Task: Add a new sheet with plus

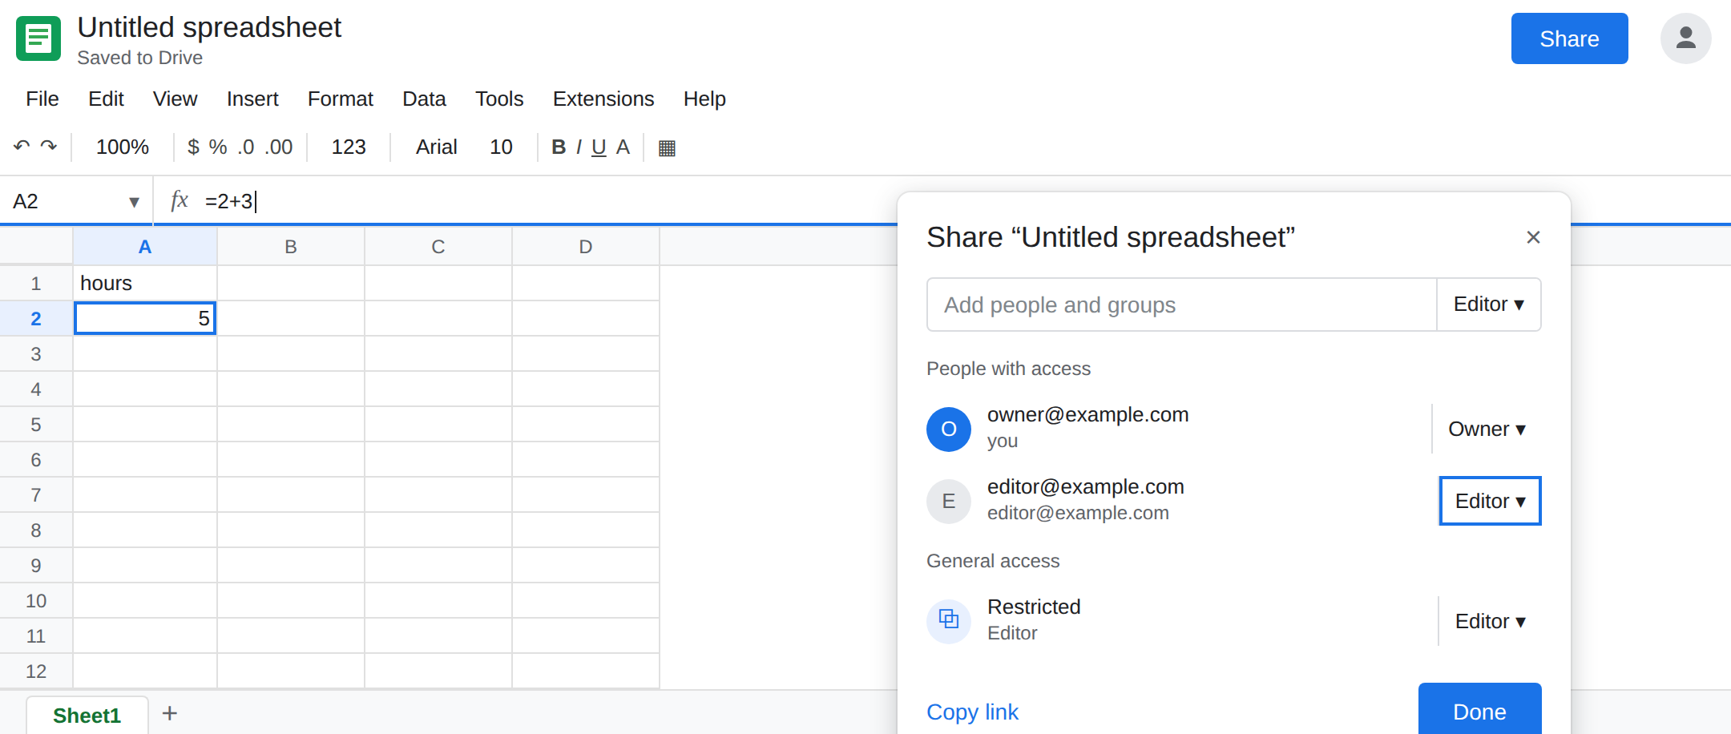Action: [170, 713]
